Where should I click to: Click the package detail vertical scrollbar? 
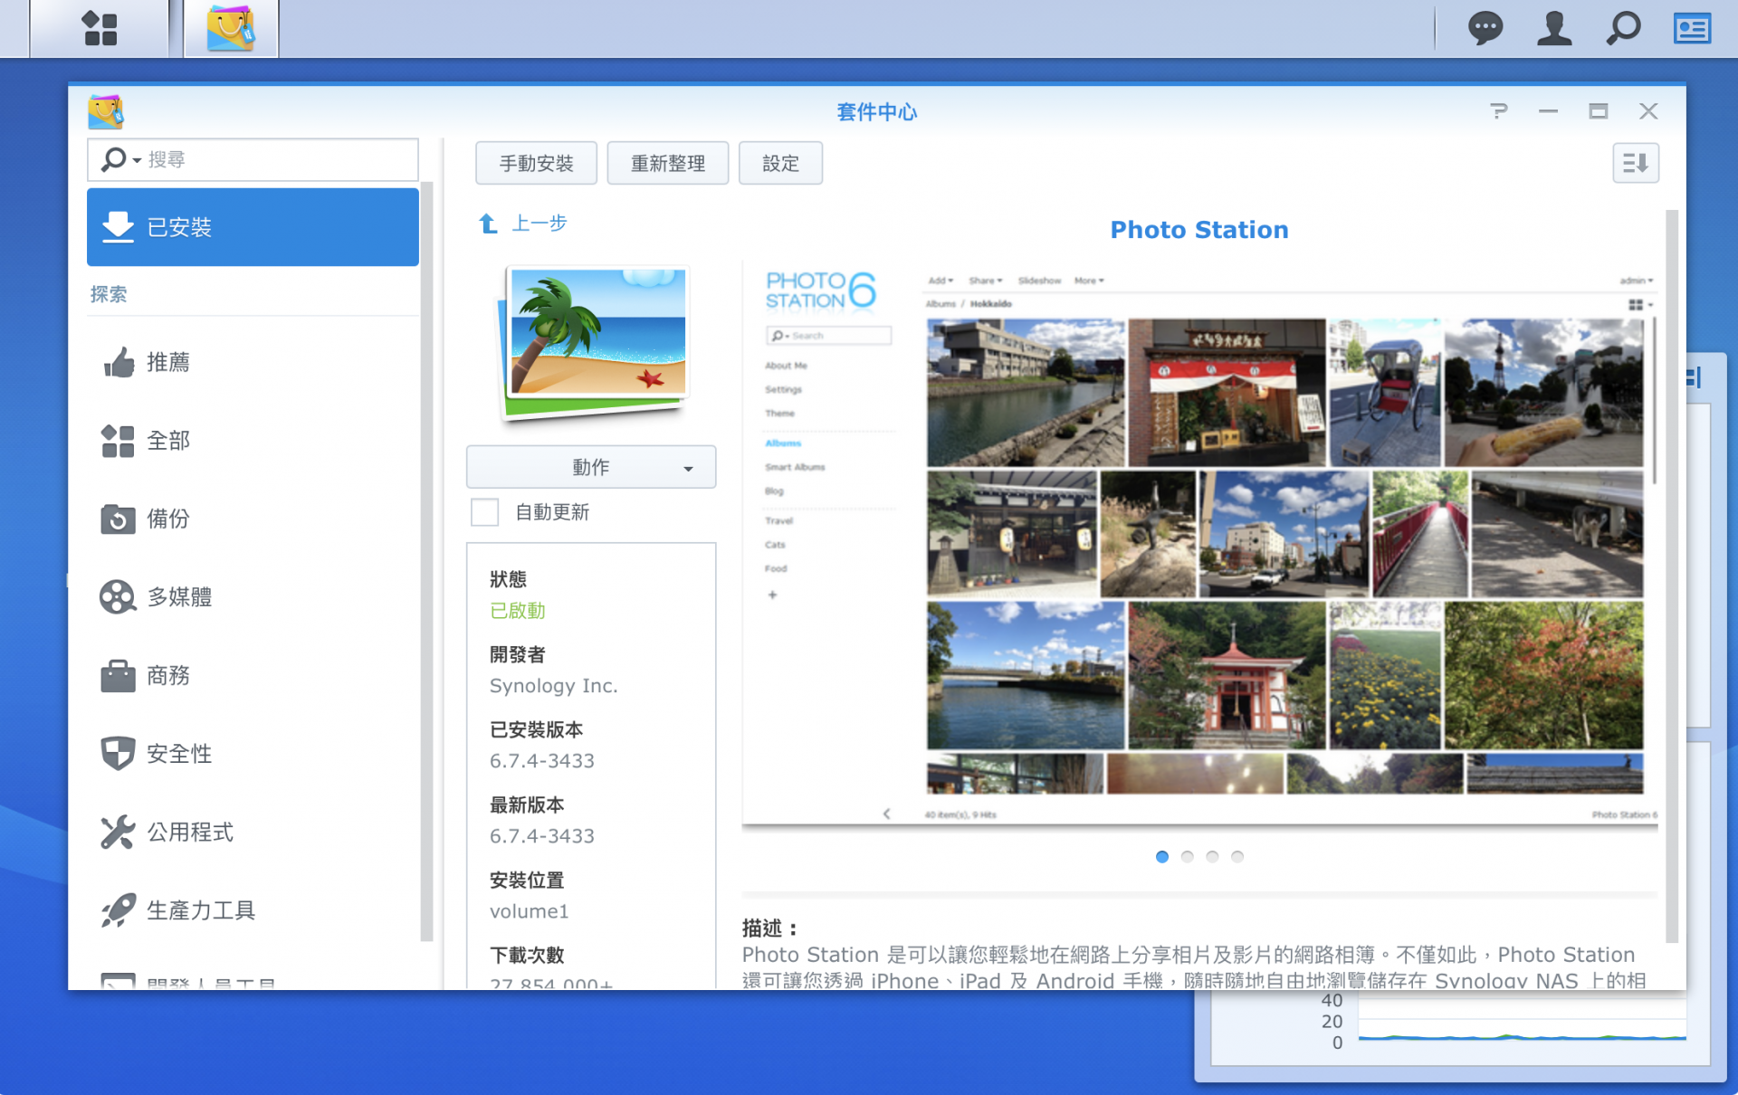point(1671,576)
